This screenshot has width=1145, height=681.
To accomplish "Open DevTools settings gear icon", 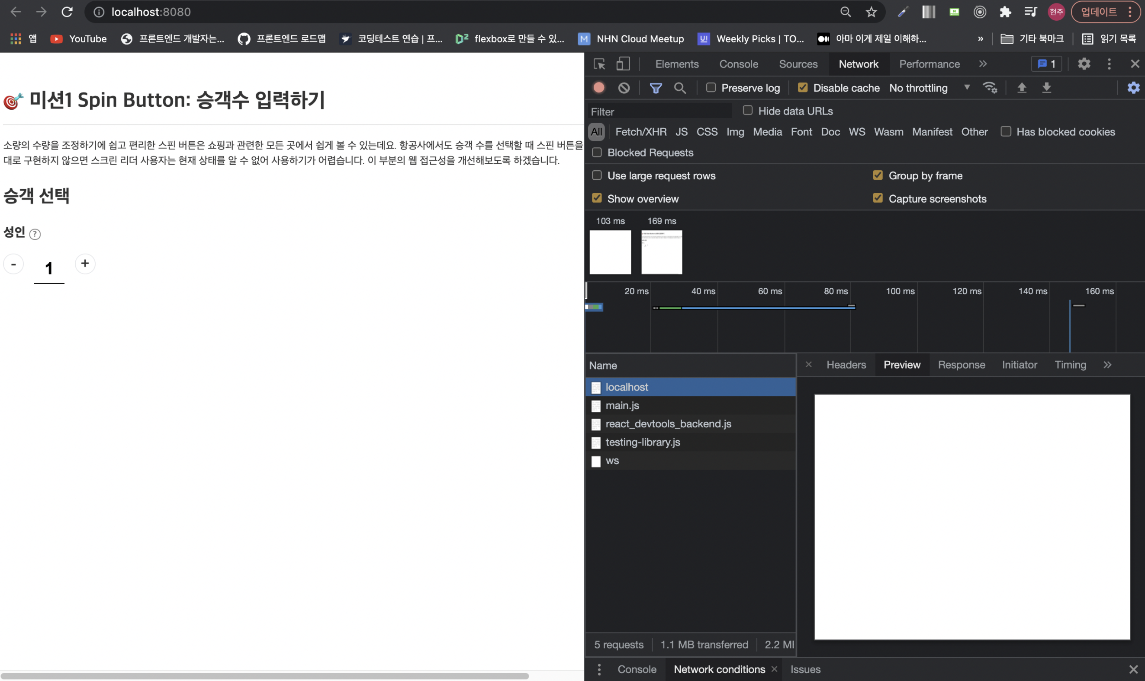I will point(1084,64).
